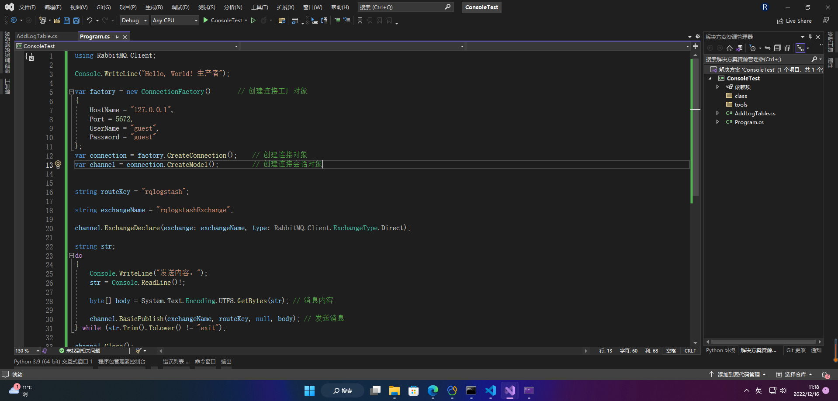Click the Find in Files folder icon
This screenshot has width=838, height=401.
[x=282, y=21]
